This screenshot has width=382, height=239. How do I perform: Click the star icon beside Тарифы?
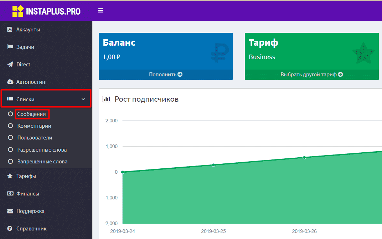(10, 176)
